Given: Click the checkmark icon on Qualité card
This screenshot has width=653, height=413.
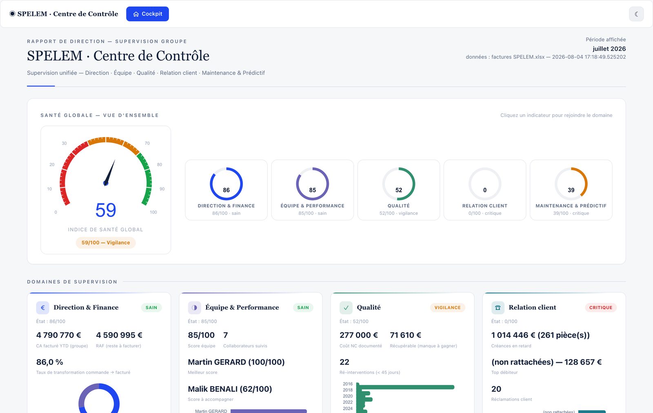Looking at the screenshot, I should pos(346,307).
